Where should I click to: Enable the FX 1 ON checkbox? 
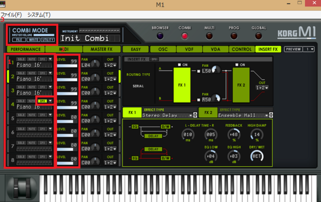179,65
